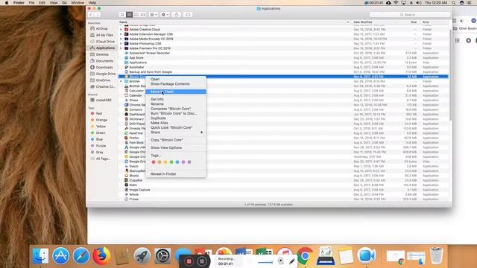
Task: Apply green tag color in context menu
Action: tap(171, 162)
